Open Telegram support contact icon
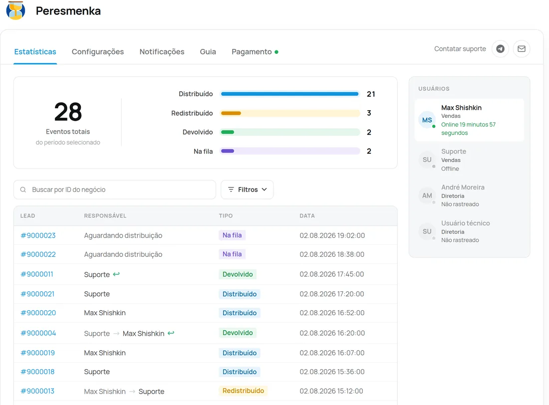The height and width of the screenshot is (405, 549). [500, 49]
